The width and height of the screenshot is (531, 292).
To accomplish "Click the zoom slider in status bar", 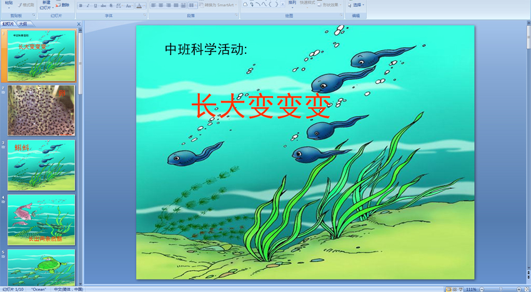I will pyautogui.click(x=502, y=289).
